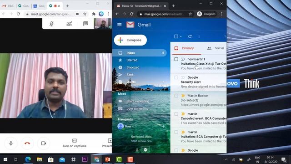Open Meet participants people icon
This screenshot has height=164, width=291.
click(69, 24)
